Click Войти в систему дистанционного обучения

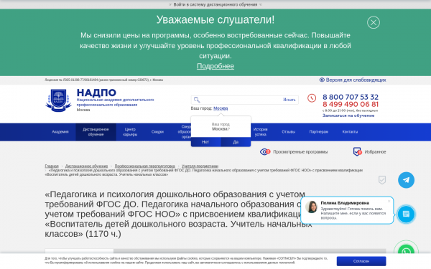click(x=215, y=4)
